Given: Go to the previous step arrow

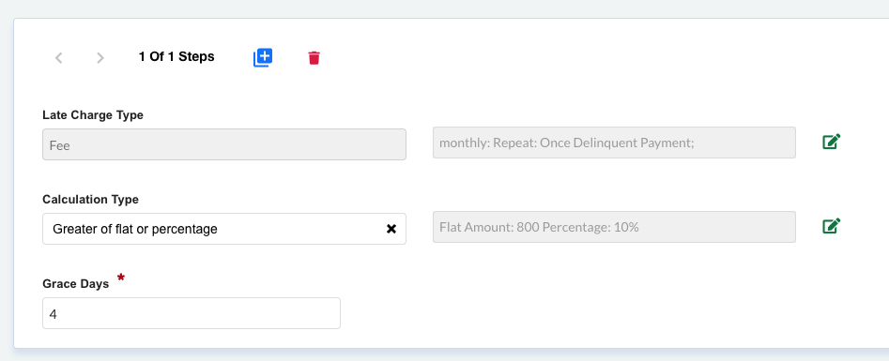Looking at the screenshot, I should (58, 57).
